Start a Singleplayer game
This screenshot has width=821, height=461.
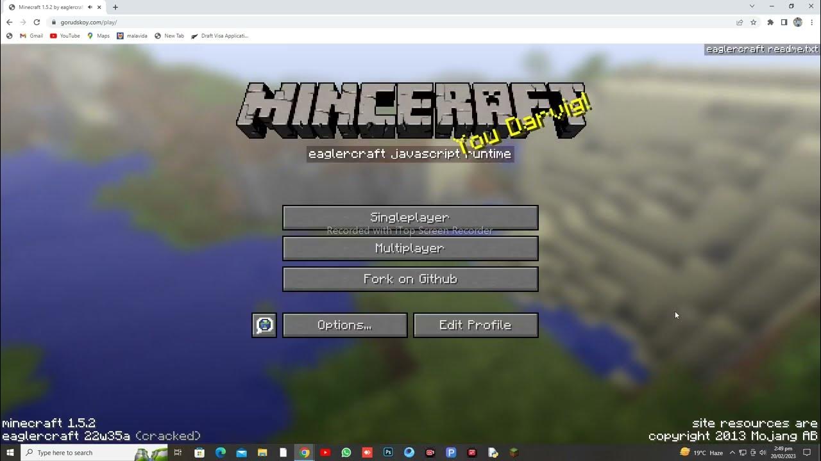(x=410, y=218)
